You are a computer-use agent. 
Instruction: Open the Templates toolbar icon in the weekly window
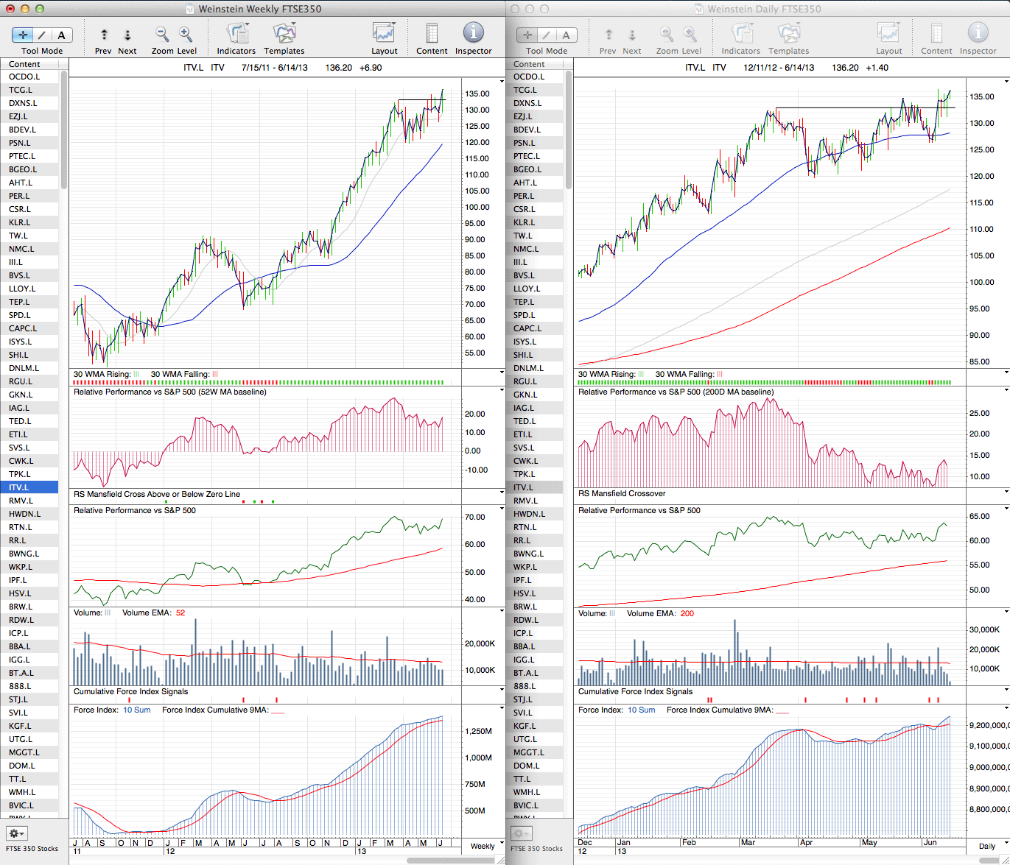pyautogui.click(x=284, y=34)
